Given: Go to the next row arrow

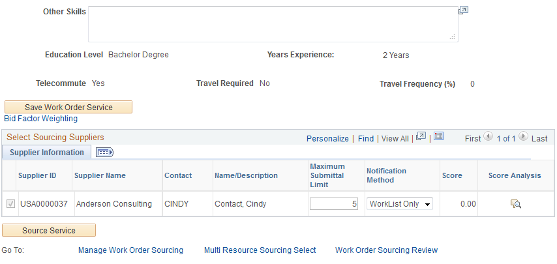Looking at the screenshot, I should [523, 137].
